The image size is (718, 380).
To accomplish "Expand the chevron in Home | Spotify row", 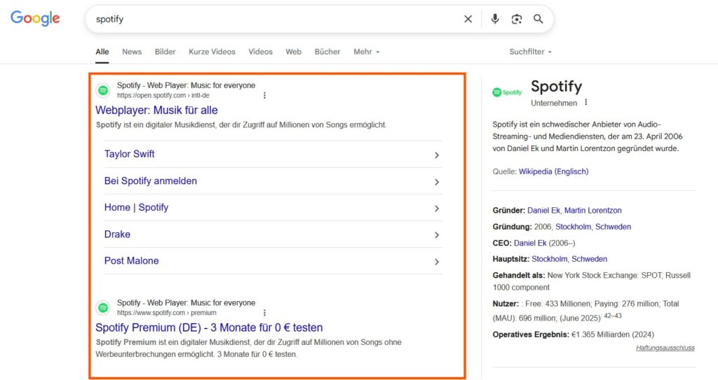I will click(x=437, y=209).
